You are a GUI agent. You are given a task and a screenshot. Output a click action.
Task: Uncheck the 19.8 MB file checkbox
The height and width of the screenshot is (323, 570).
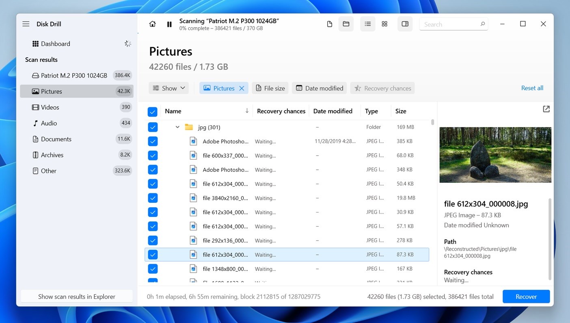pos(153,198)
